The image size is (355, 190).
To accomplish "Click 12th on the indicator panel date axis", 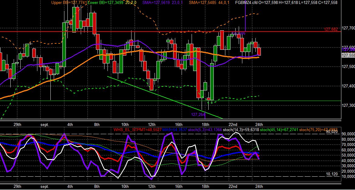I will point(152,187).
